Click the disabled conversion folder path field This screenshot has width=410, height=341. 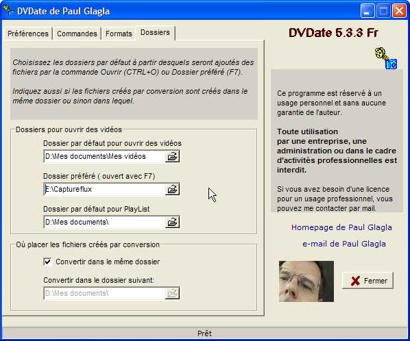(104, 293)
